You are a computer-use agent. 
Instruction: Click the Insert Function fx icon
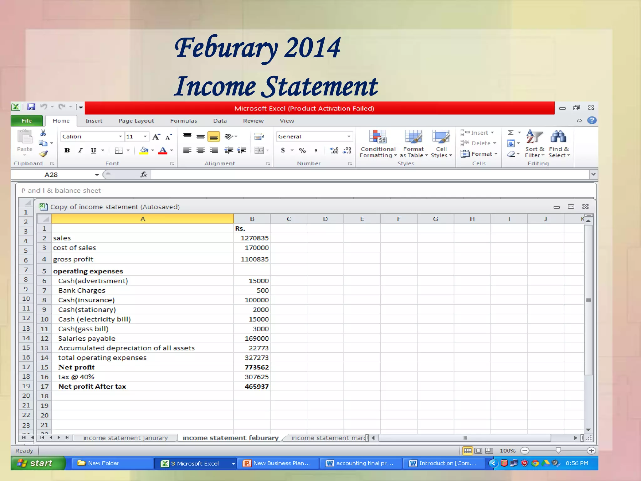144,175
